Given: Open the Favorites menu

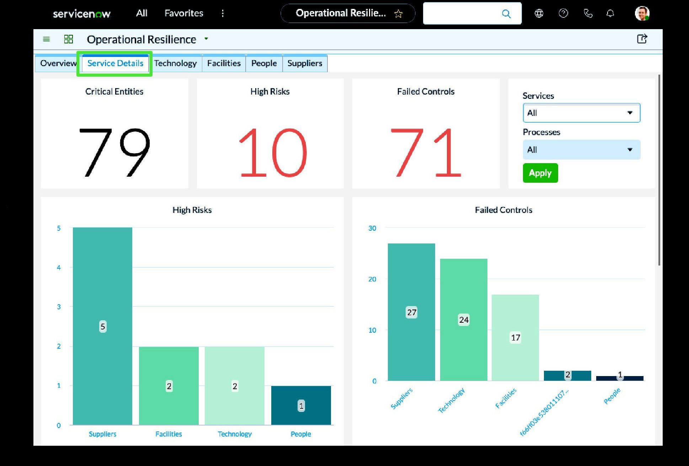Looking at the screenshot, I should coord(184,14).
